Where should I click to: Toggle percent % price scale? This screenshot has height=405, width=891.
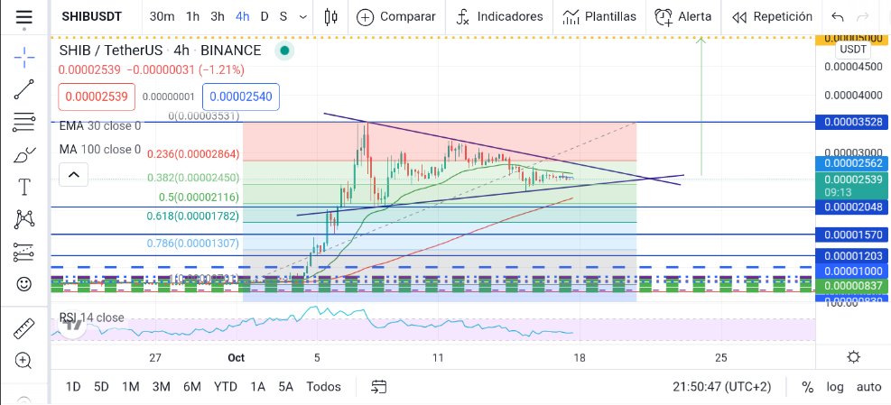click(807, 387)
